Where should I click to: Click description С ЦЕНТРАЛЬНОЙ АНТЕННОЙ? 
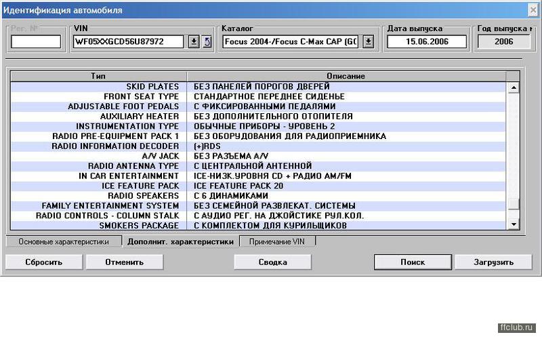click(x=253, y=166)
